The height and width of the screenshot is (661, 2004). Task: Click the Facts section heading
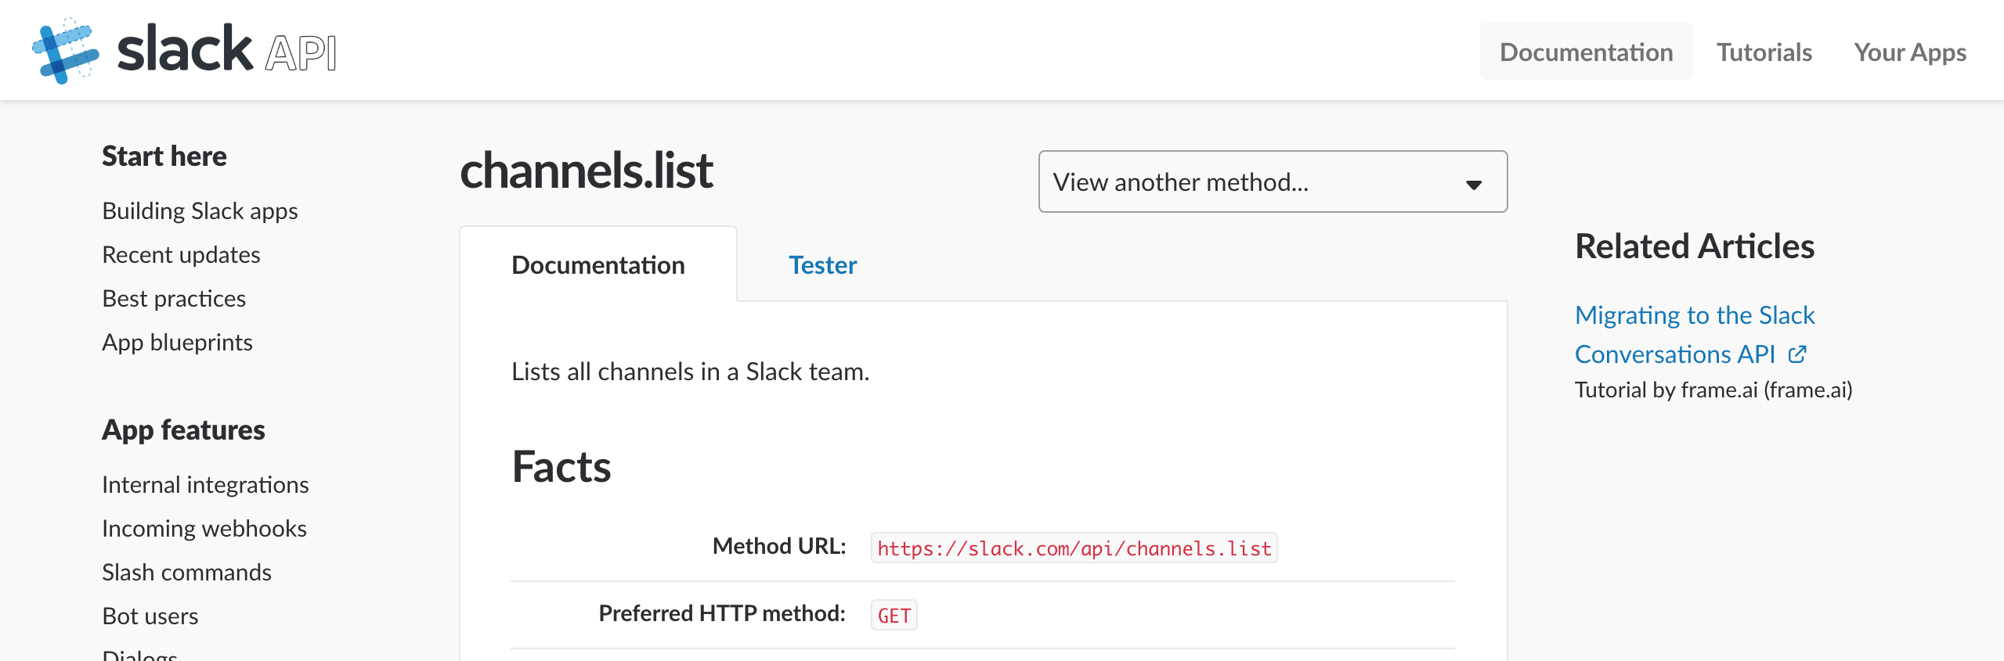(x=561, y=466)
